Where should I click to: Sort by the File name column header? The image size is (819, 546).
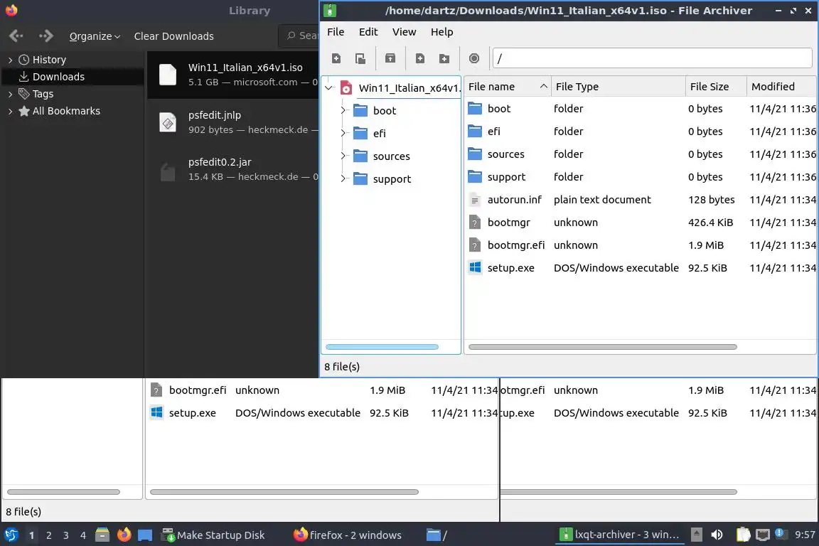point(507,87)
